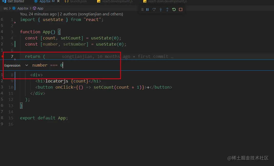Switch to the Get Started tab
The height and width of the screenshot is (166, 274).
13,1
